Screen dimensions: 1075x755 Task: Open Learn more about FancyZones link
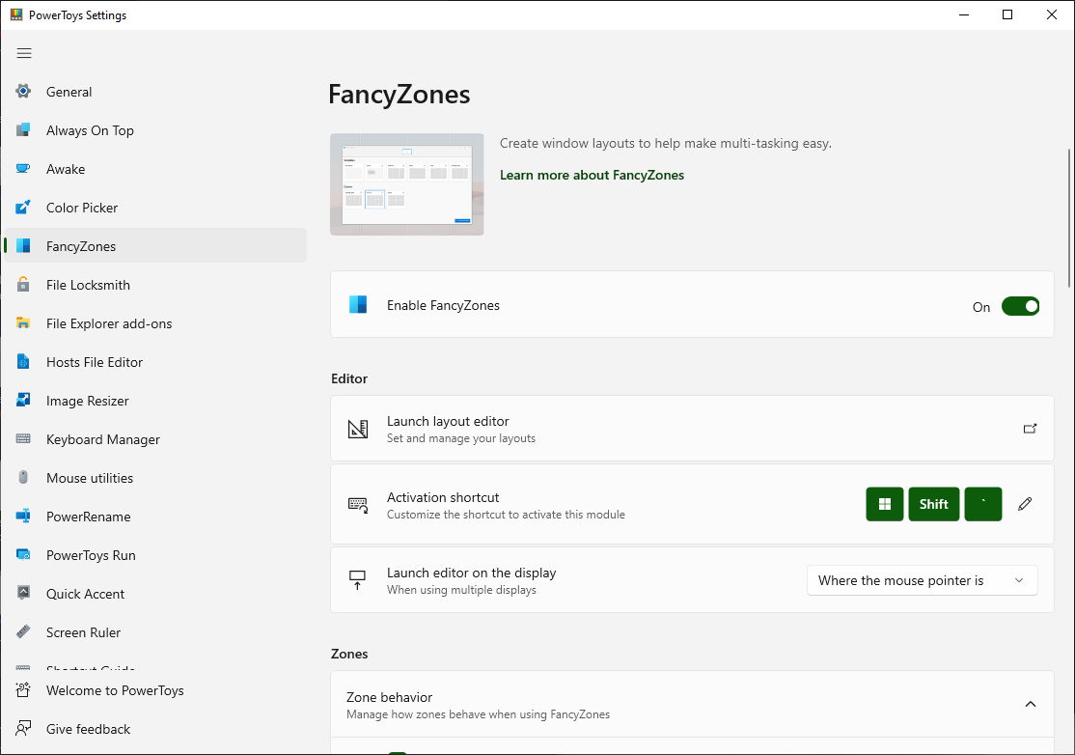tap(592, 175)
